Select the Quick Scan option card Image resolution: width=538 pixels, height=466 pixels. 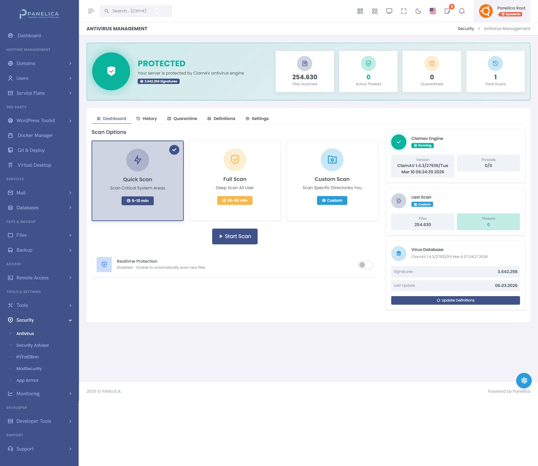click(138, 181)
